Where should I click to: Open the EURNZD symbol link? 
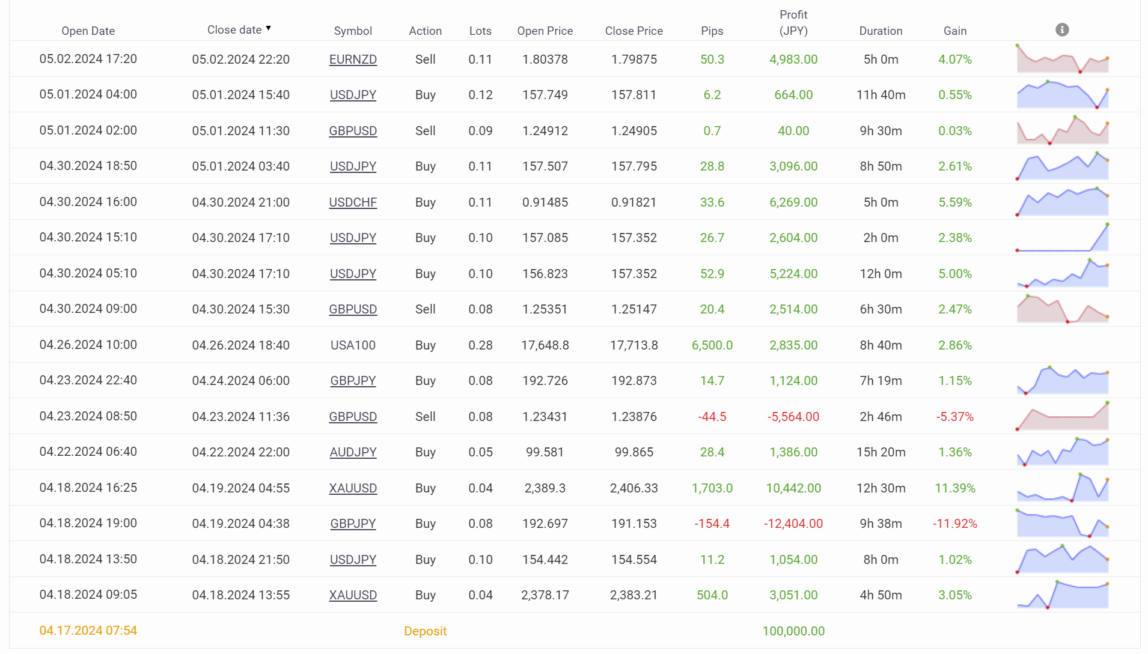[x=353, y=59]
